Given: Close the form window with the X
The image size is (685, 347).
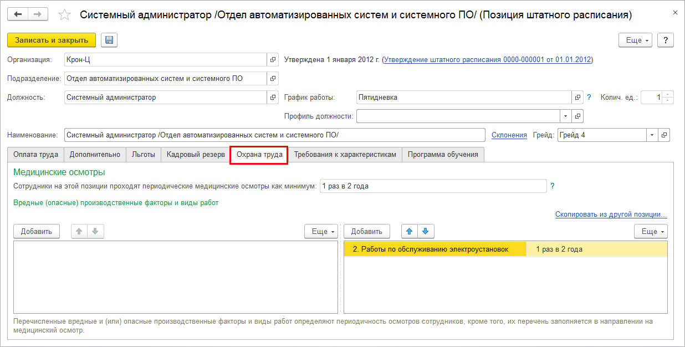Looking at the screenshot, I should [x=674, y=12].
